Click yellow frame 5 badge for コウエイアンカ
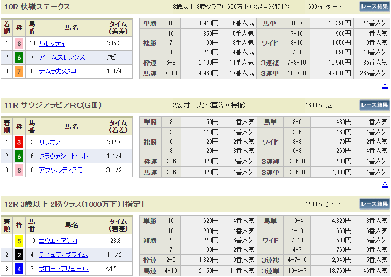 (x=19, y=241)
